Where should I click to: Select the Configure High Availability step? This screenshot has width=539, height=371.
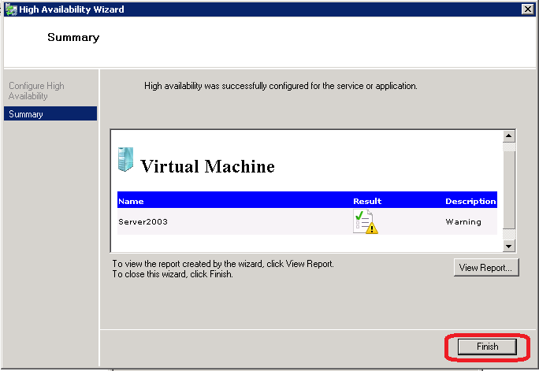[36, 91]
